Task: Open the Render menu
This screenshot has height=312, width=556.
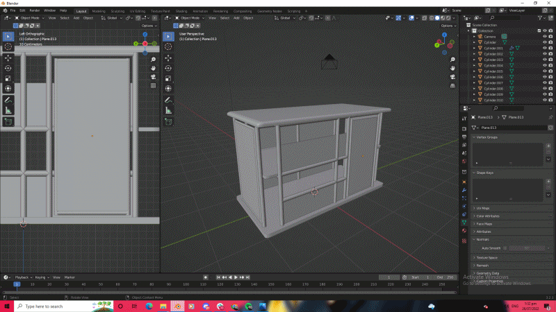Action: point(34,11)
